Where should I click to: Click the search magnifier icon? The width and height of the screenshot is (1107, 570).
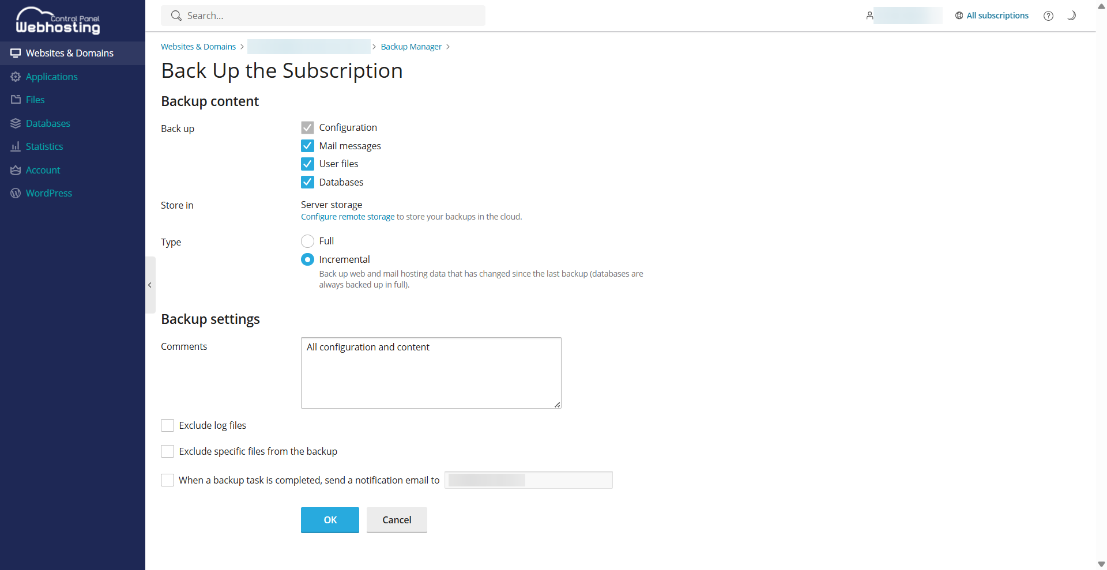[176, 16]
